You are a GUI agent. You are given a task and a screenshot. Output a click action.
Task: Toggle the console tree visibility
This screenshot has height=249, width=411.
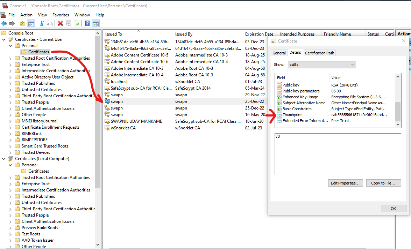30,23
